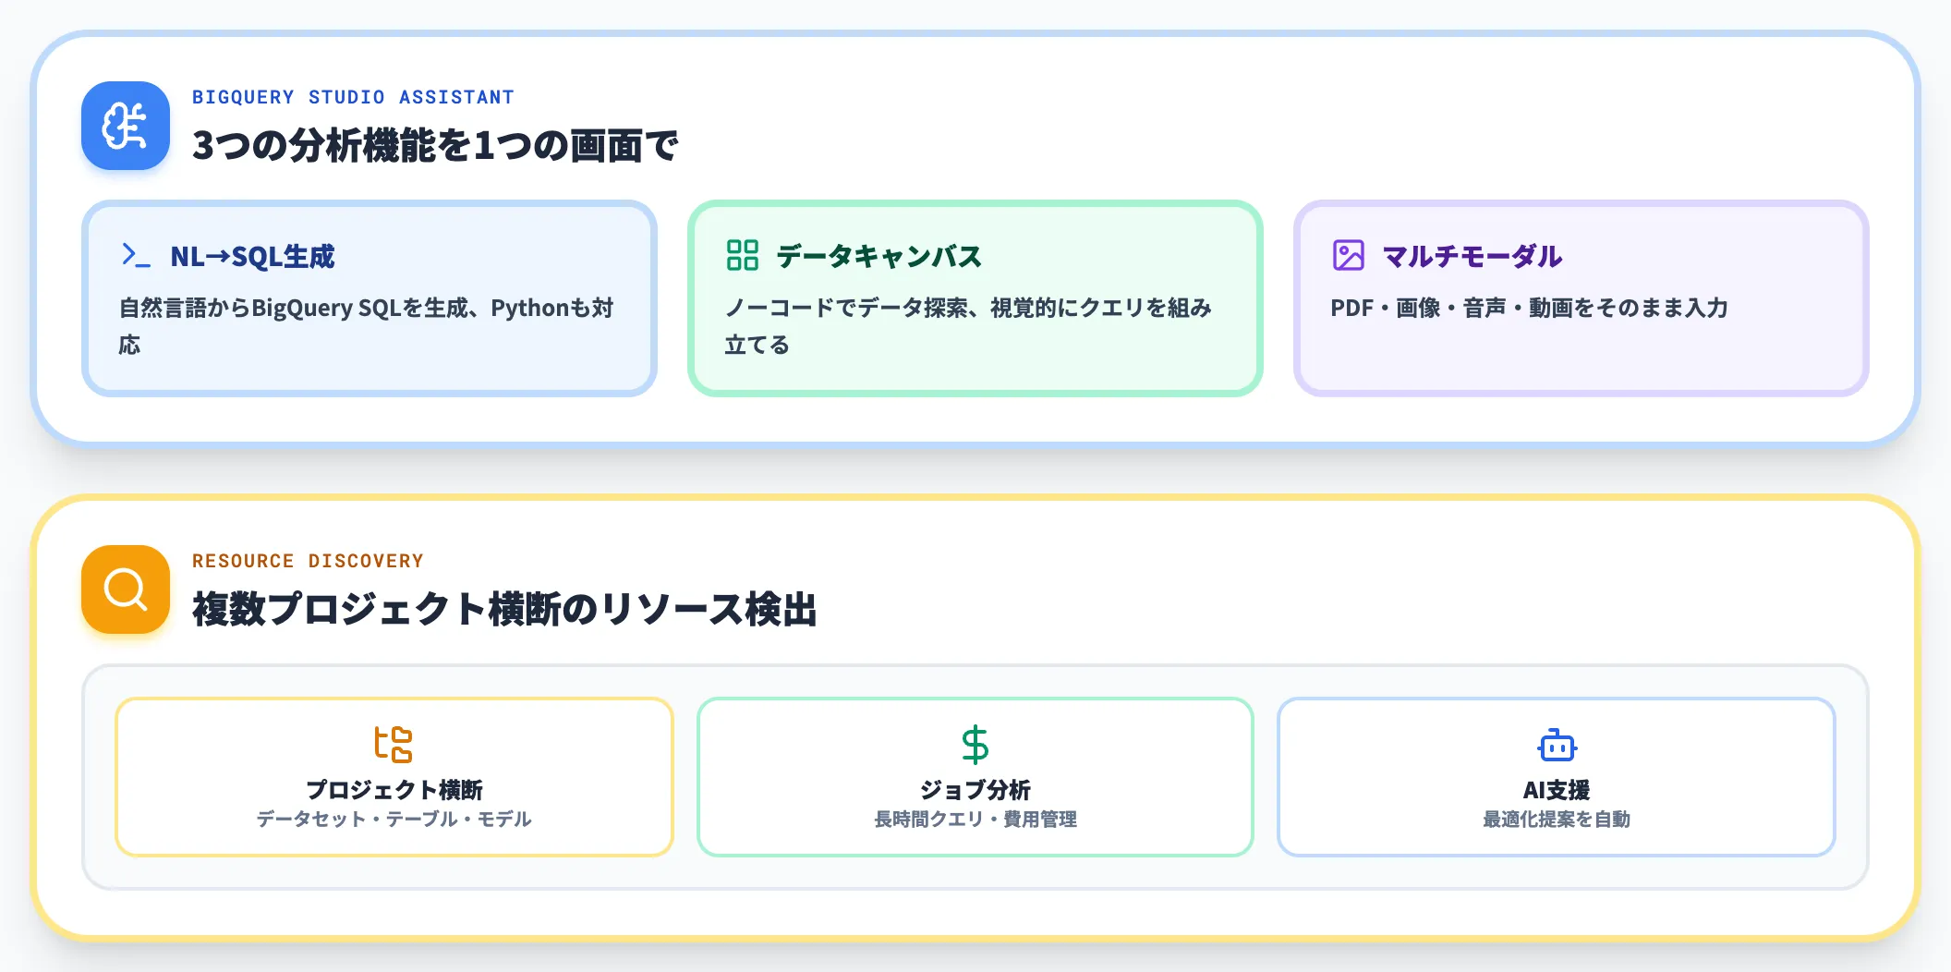This screenshot has height=972, width=1951.
Task: Click the subtitle データセット・テーブル・モデル
Action: pos(394,820)
